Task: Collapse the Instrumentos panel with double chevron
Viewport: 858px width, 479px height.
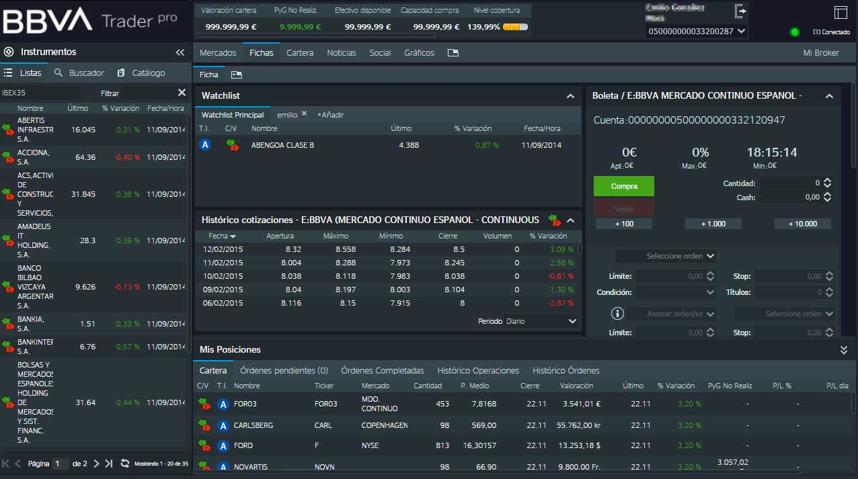Action: 180,52
